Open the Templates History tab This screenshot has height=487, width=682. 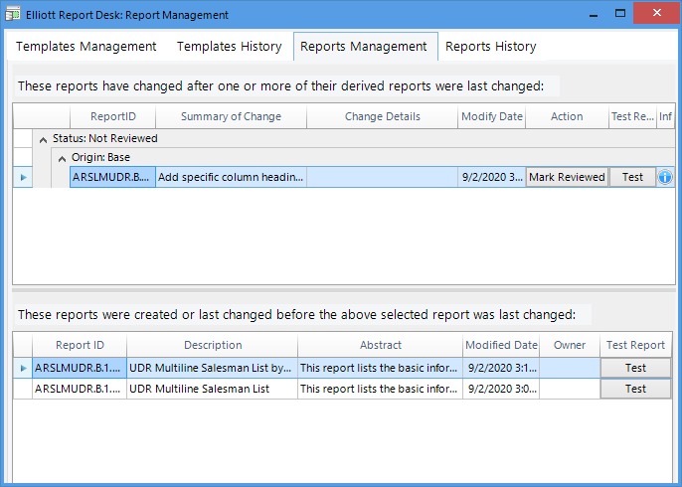point(230,46)
